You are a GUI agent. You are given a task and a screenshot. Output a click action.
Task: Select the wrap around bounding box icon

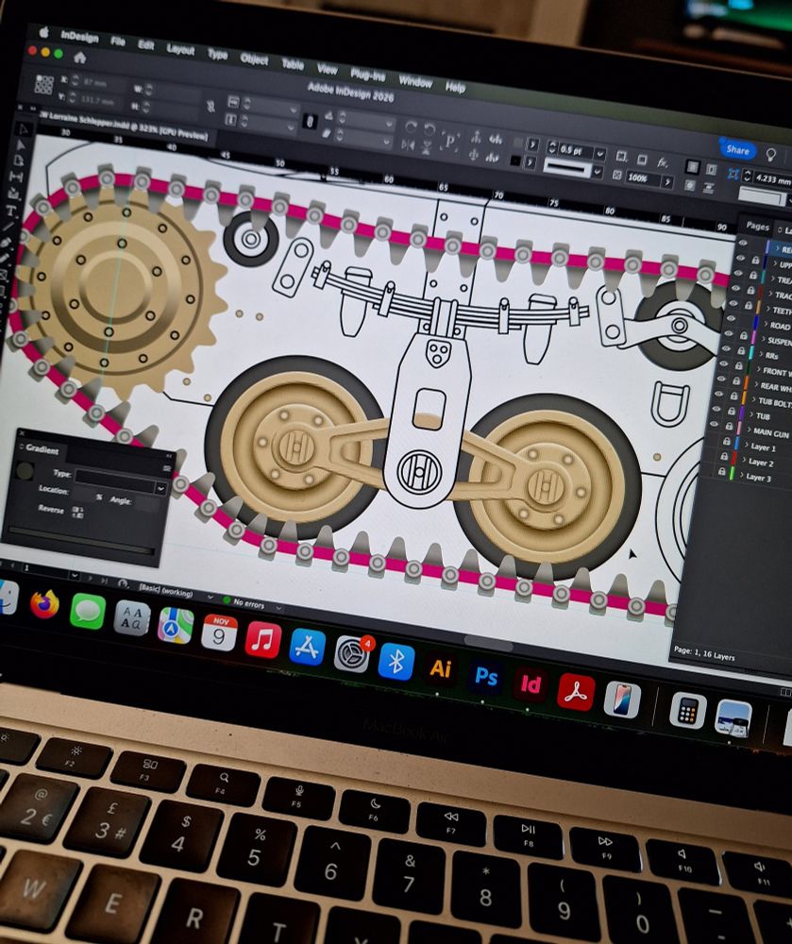712,170
